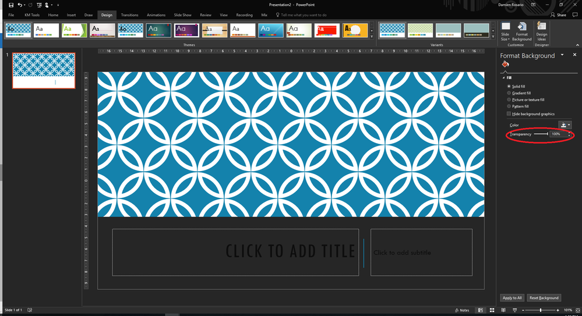
Task: Select Pattern fill option
Action: (518, 106)
